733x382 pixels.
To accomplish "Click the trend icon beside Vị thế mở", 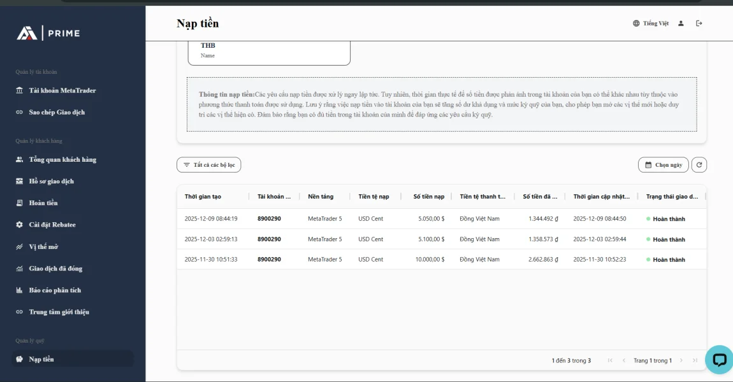I will click(19, 246).
